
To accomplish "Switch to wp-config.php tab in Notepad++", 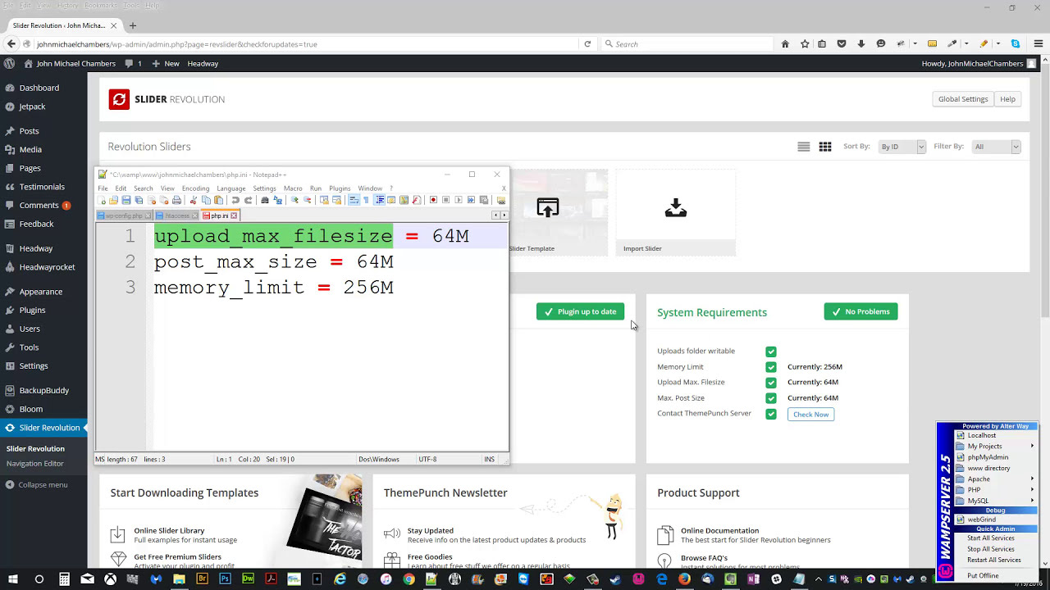I will [123, 216].
